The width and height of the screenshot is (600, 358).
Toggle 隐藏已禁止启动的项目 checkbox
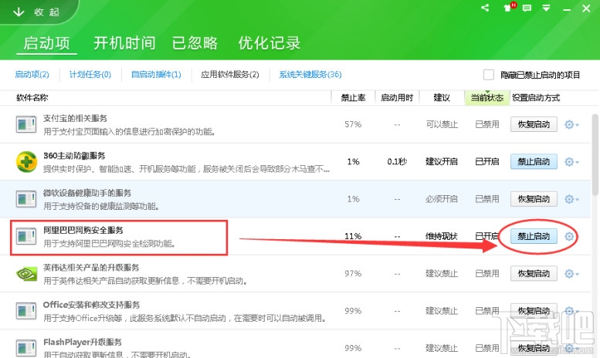click(x=489, y=75)
